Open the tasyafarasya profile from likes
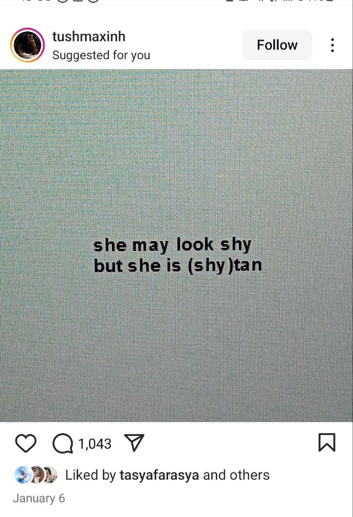Image resolution: width=353 pixels, height=517 pixels. (159, 475)
